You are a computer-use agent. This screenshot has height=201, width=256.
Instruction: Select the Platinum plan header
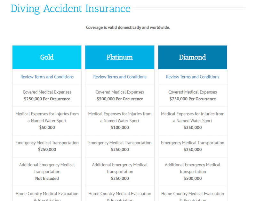[120, 57]
